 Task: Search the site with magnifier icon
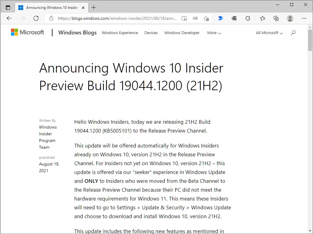point(293,33)
